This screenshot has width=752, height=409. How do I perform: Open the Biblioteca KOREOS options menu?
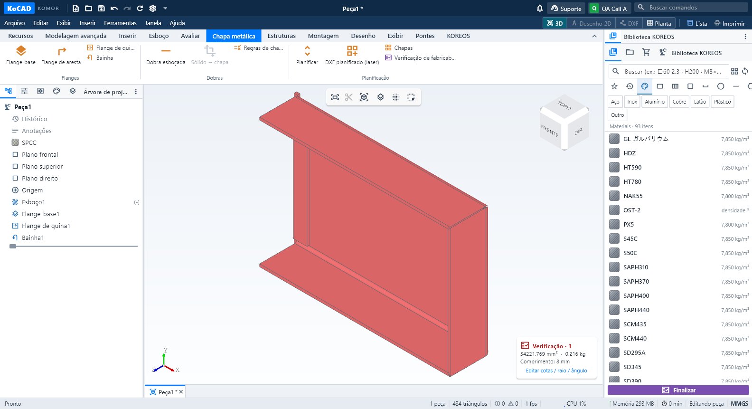[x=745, y=37]
